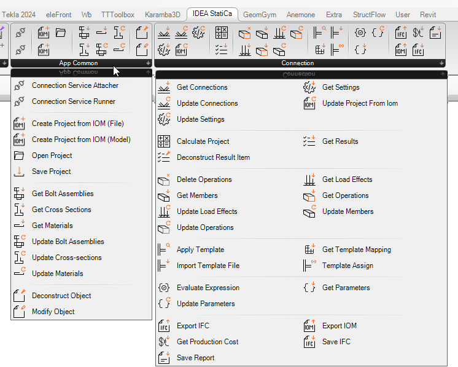The image size is (458, 367).
Task: Choose Evaluate Expression from the list
Action: (x=208, y=288)
